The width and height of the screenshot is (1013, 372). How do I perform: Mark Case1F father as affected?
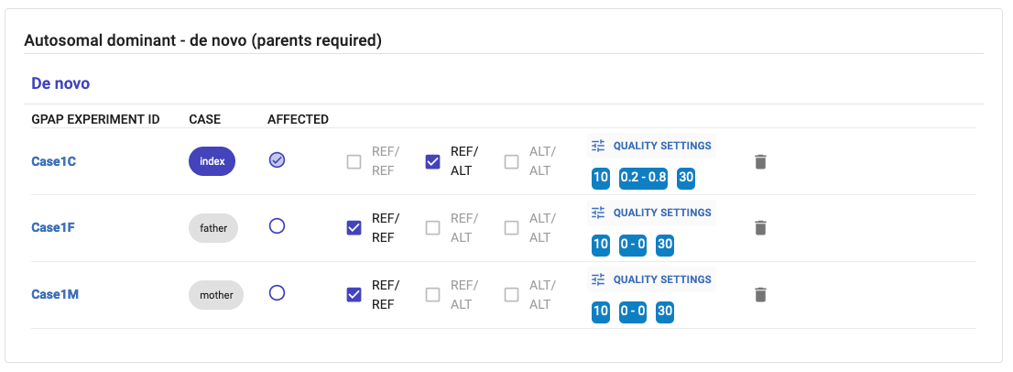click(x=278, y=226)
